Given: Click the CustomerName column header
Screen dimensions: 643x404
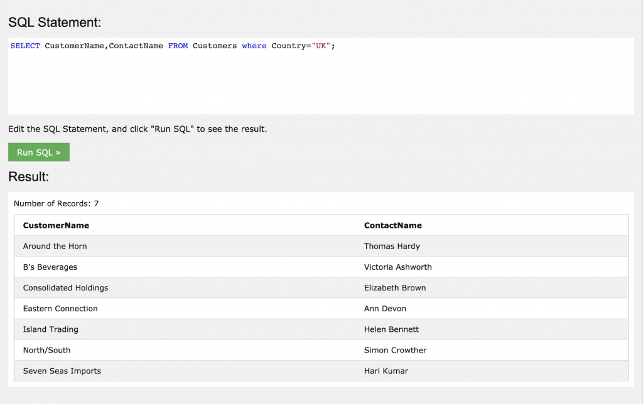Looking at the screenshot, I should coord(56,225).
